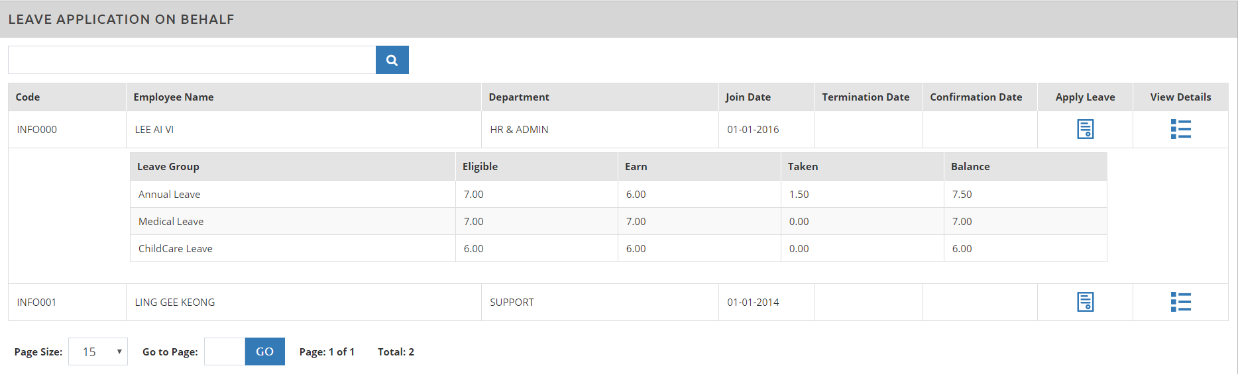The height and width of the screenshot is (374, 1238).
Task: Click the Medical Leave row
Action: pos(171,222)
